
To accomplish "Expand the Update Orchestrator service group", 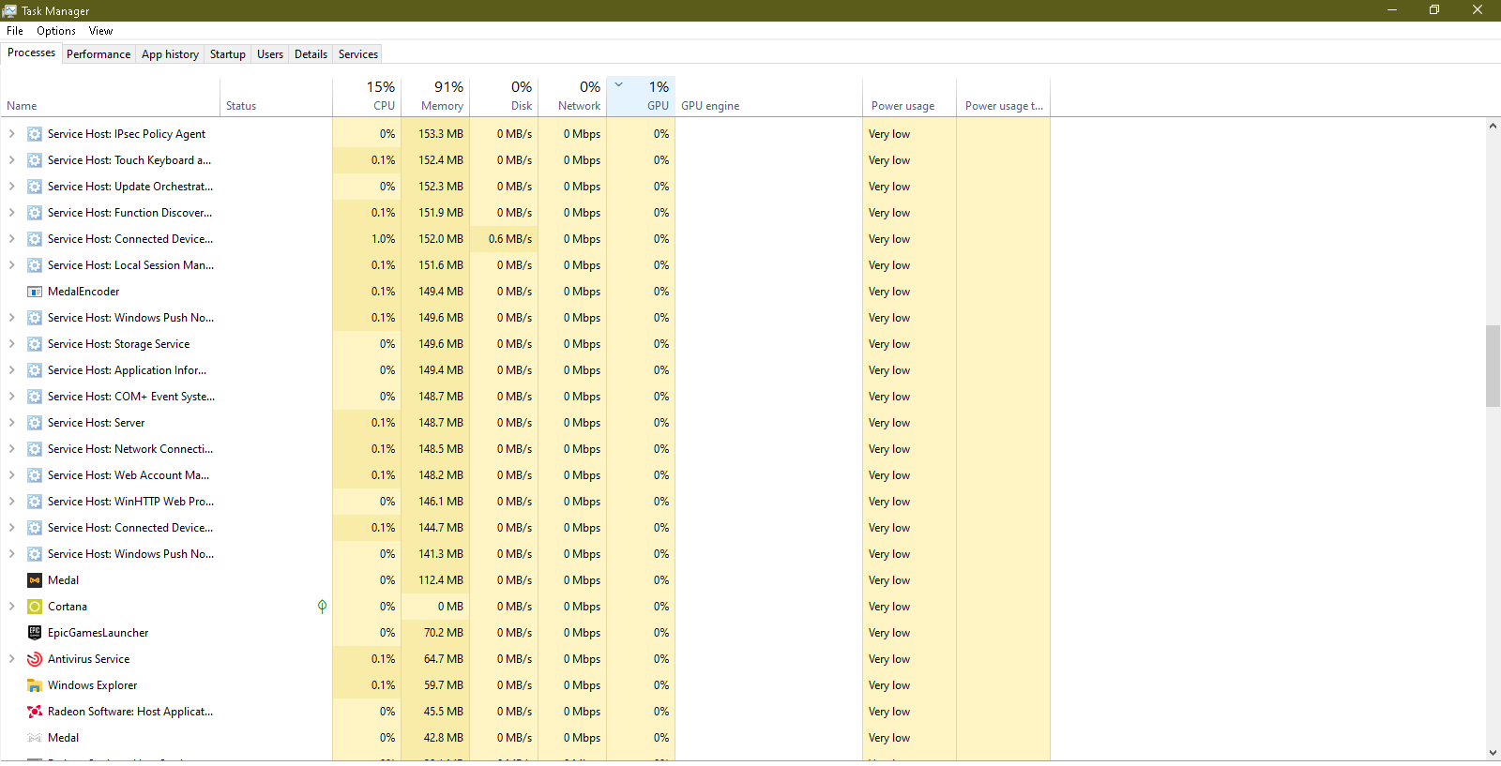I will 11,187.
